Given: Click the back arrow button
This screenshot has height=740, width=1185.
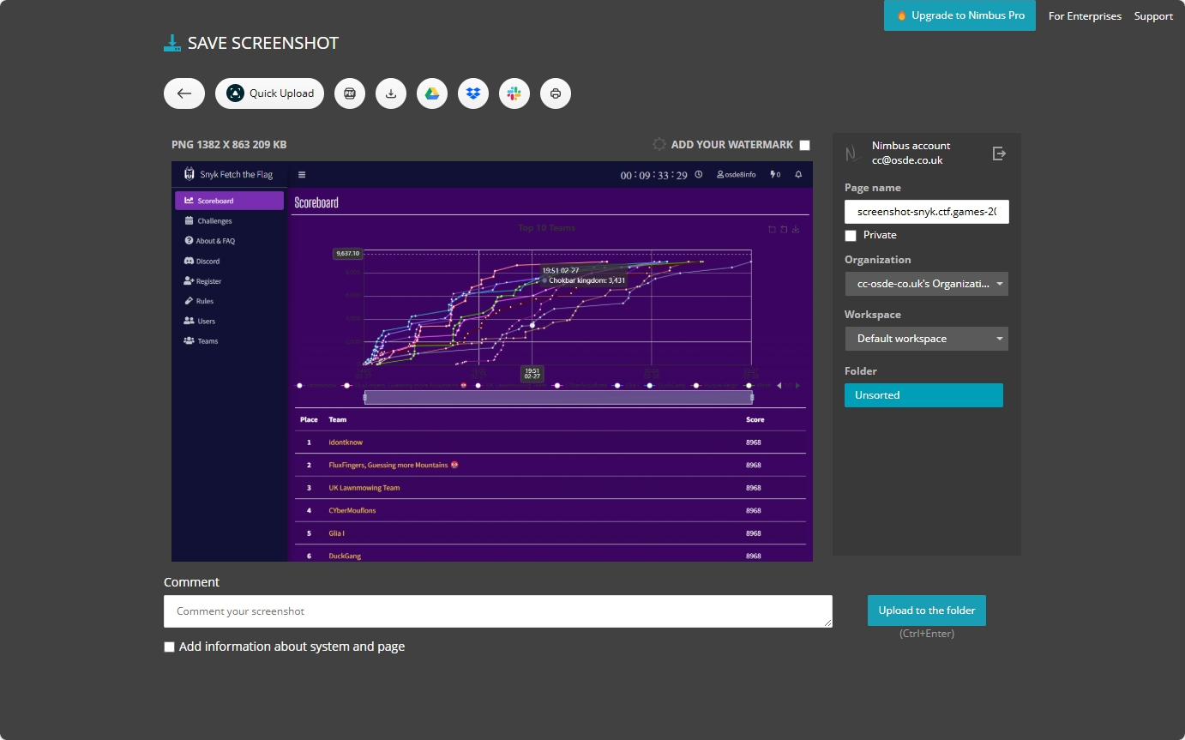Looking at the screenshot, I should (184, 93).
